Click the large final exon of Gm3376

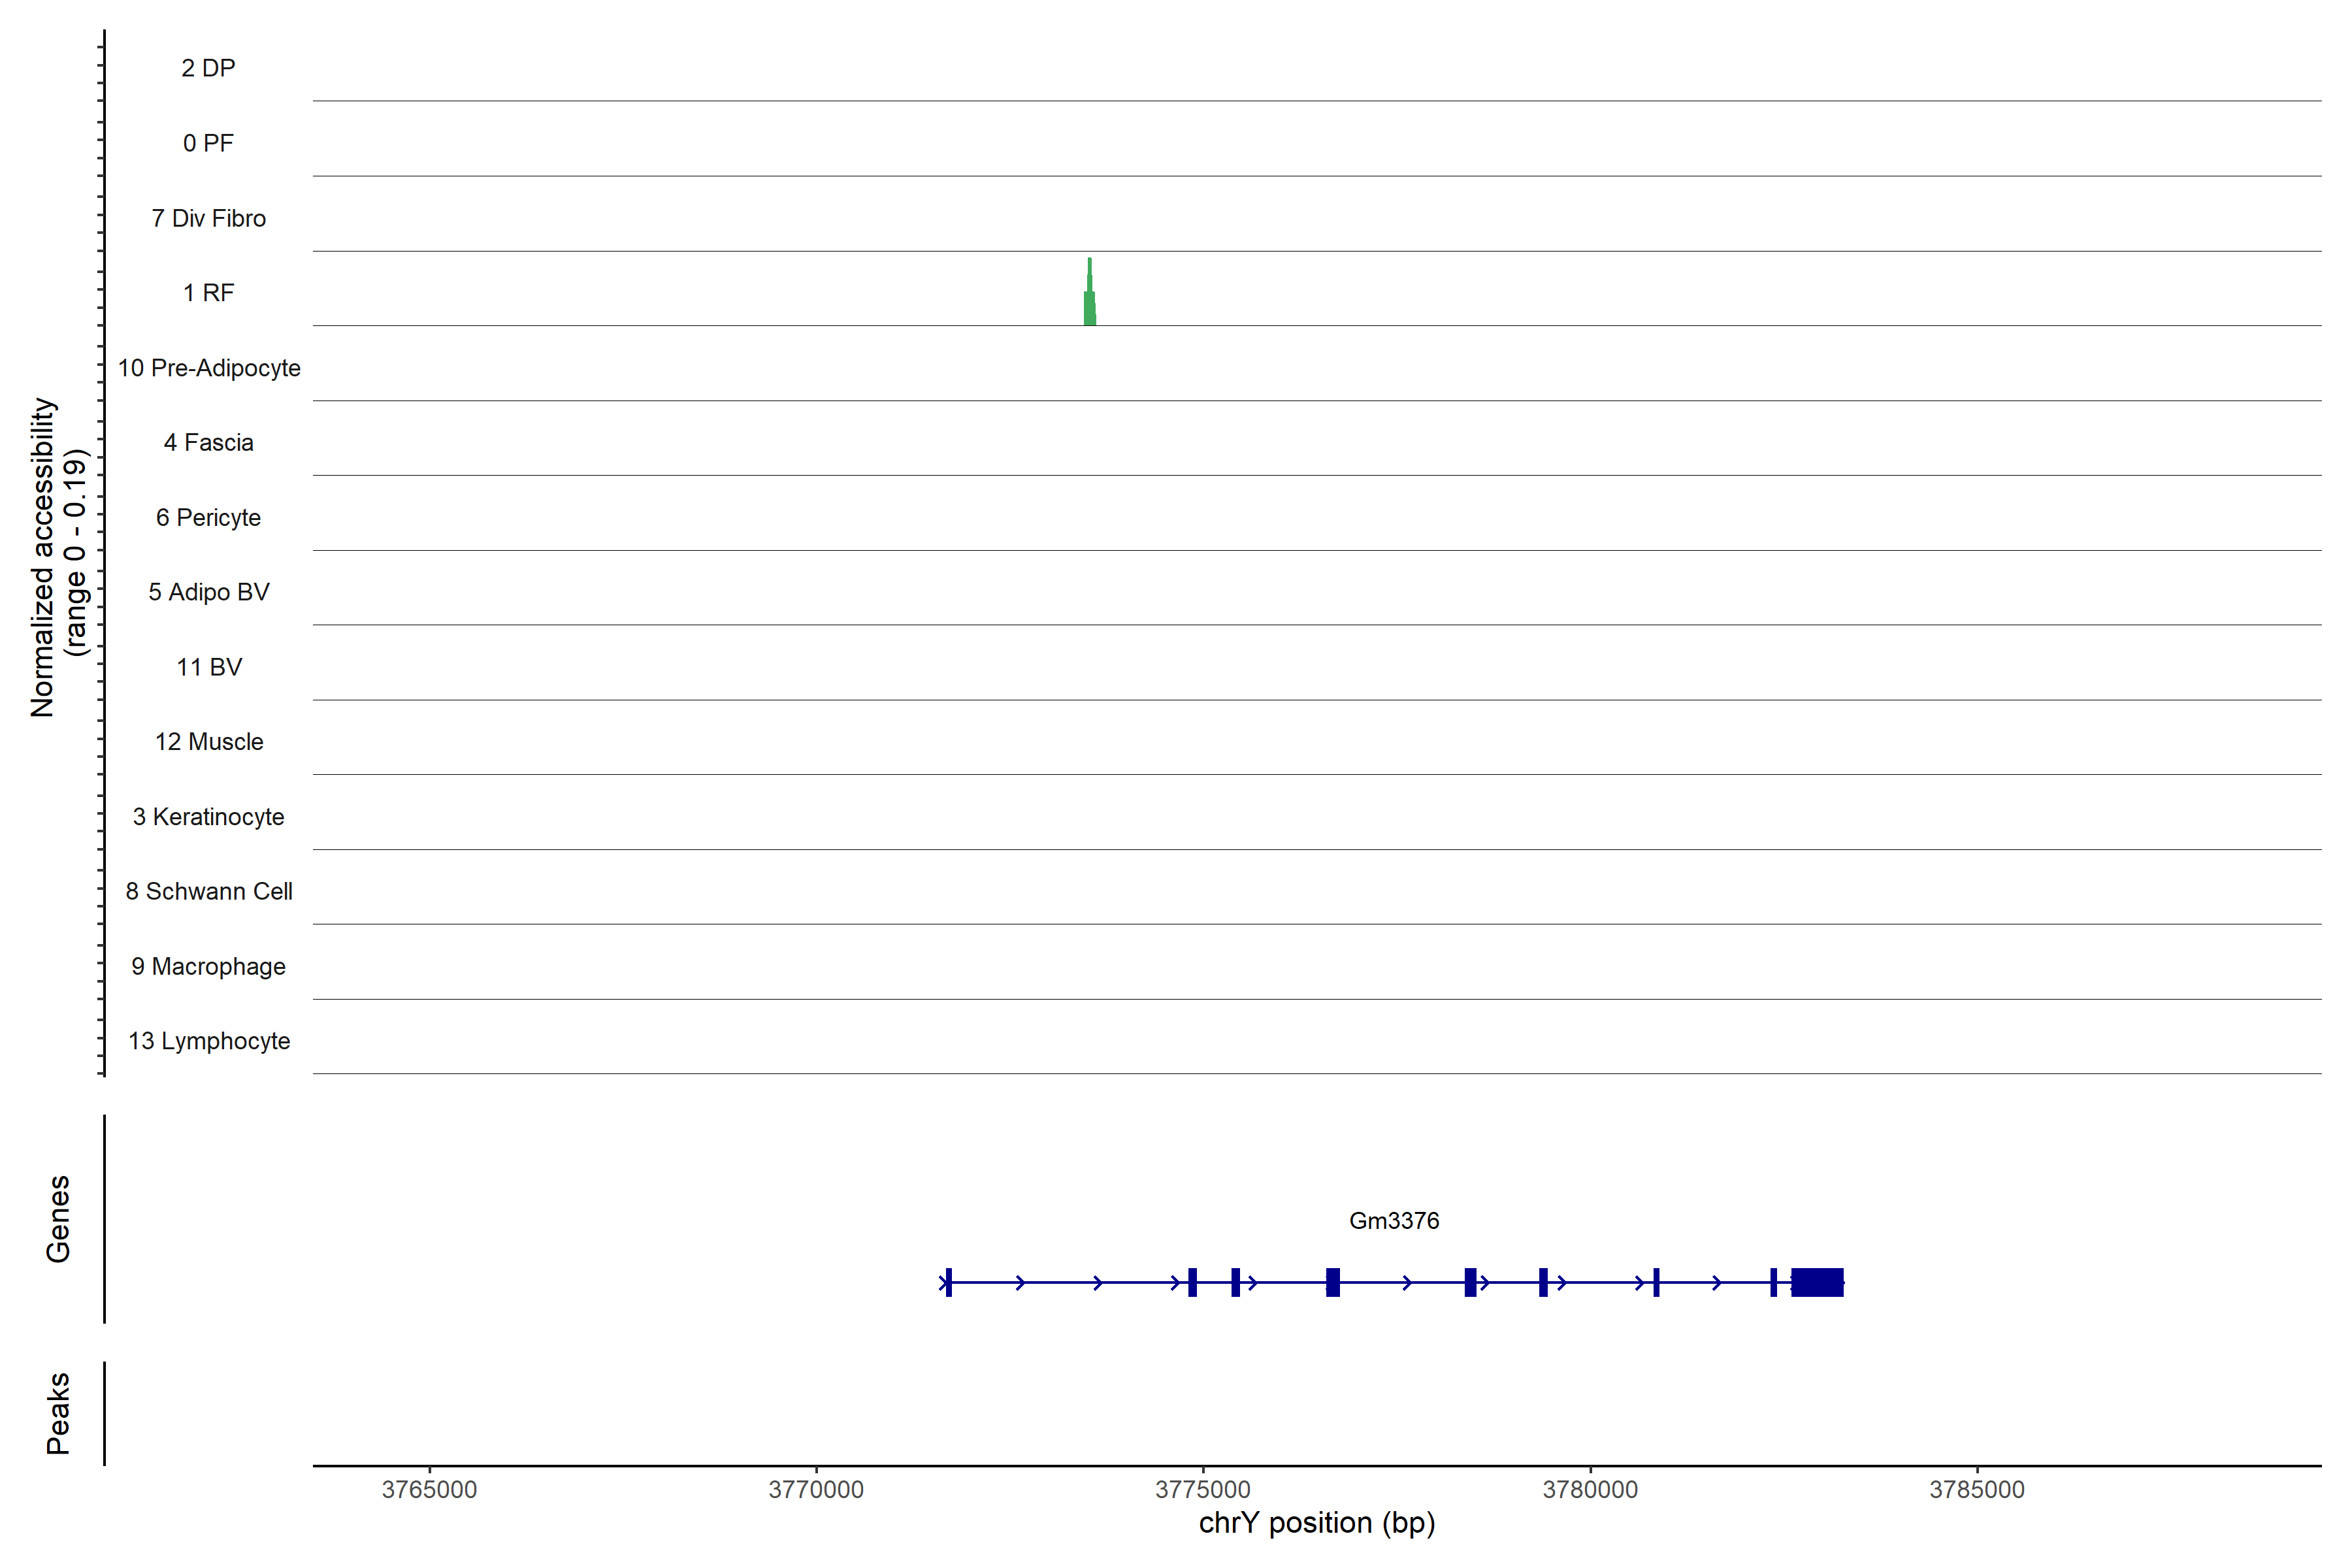[1817, 1282]
